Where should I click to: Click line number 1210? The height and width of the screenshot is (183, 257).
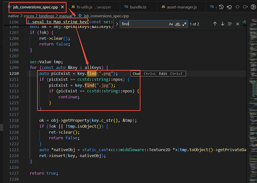[x=14, y=74]
